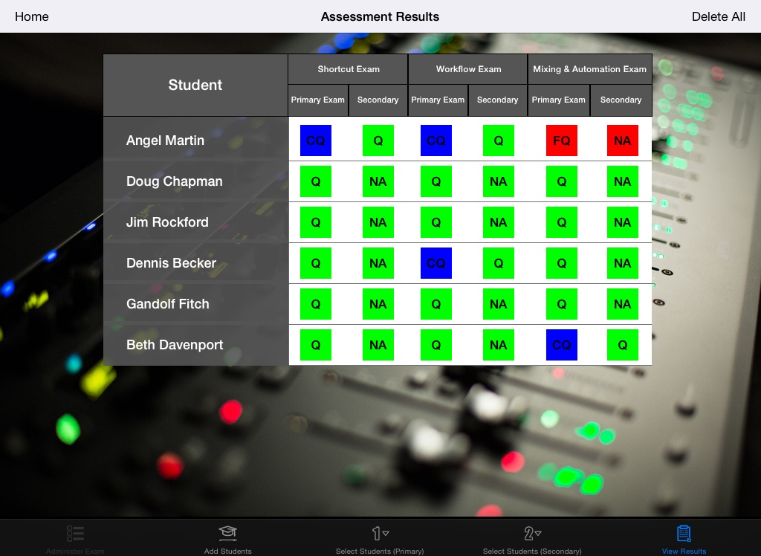Tap Angel Martin's blue CQ Shortcut result
Viewport: 761px width, 556px height.
click(x=316, y=140)
